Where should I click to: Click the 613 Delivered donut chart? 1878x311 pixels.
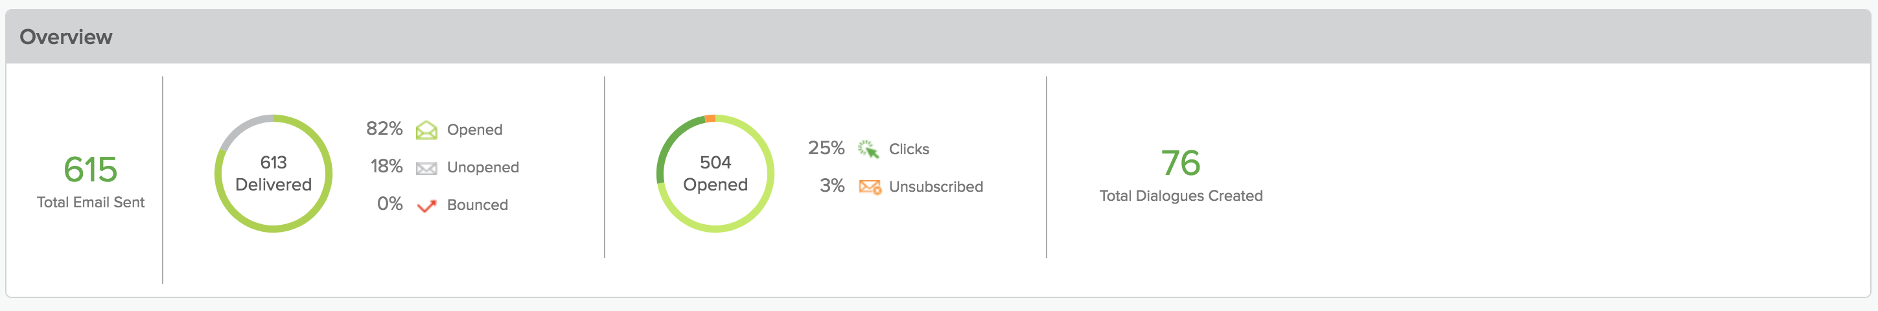(x=273, y=174)
